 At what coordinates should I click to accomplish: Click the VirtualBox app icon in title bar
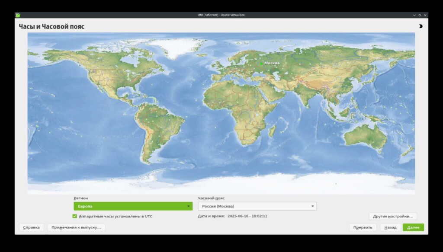[x=17, y=15]
